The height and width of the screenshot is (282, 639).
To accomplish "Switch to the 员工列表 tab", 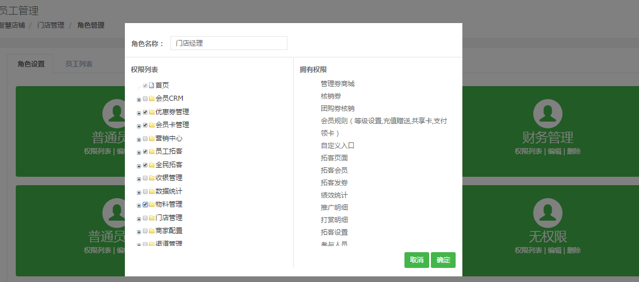I will 79,64.
